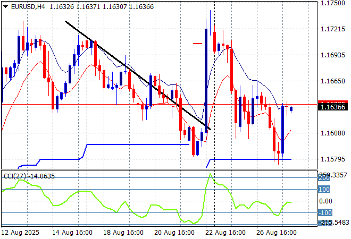Click the 1.16080 price axis label

[333, 133]
